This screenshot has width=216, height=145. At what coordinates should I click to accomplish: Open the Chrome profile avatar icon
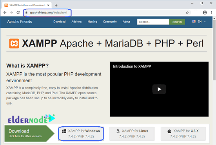[205, 13]
